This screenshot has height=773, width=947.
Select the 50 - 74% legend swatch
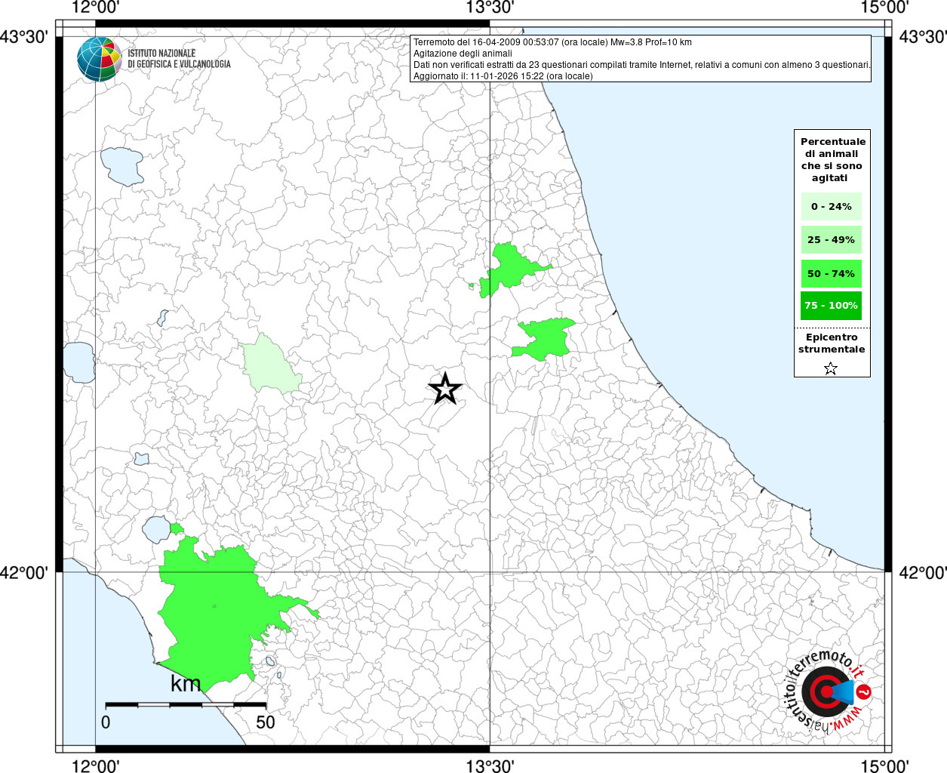(x=831, y=273)
